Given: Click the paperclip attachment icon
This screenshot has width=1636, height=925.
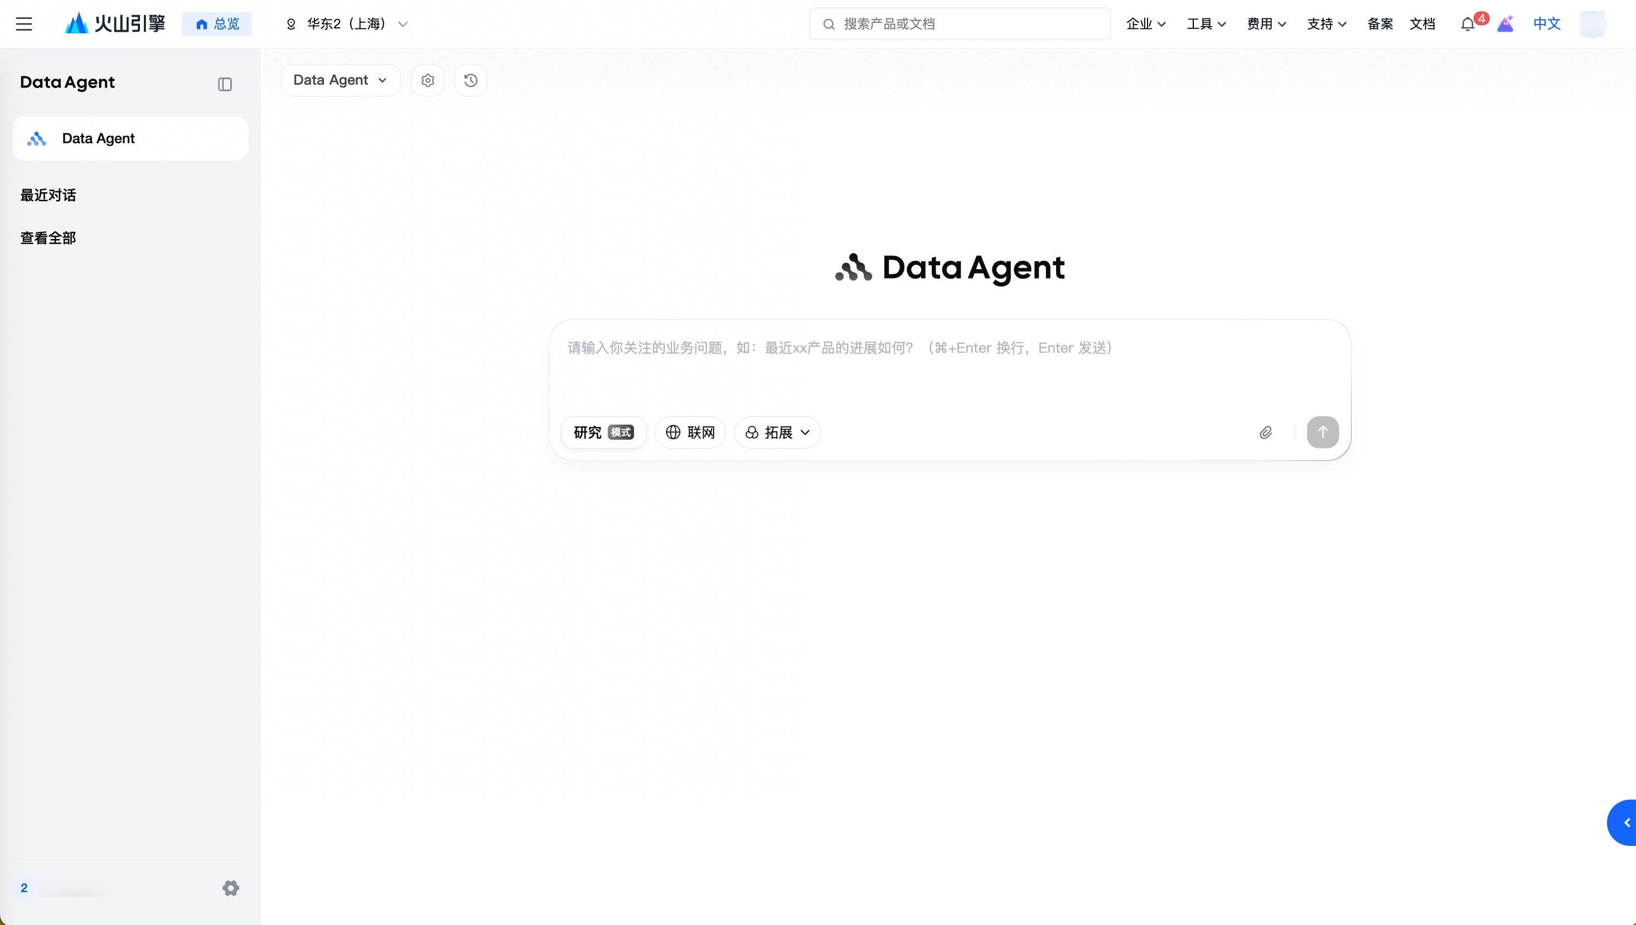Looking at the screenshot, I should tap(1265, 432).
